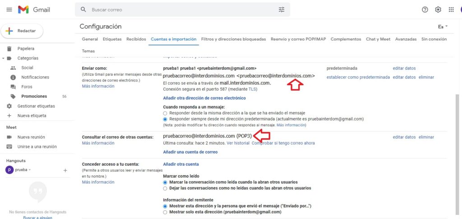
Task: Show search options filter icon
Action: (282, 10)
